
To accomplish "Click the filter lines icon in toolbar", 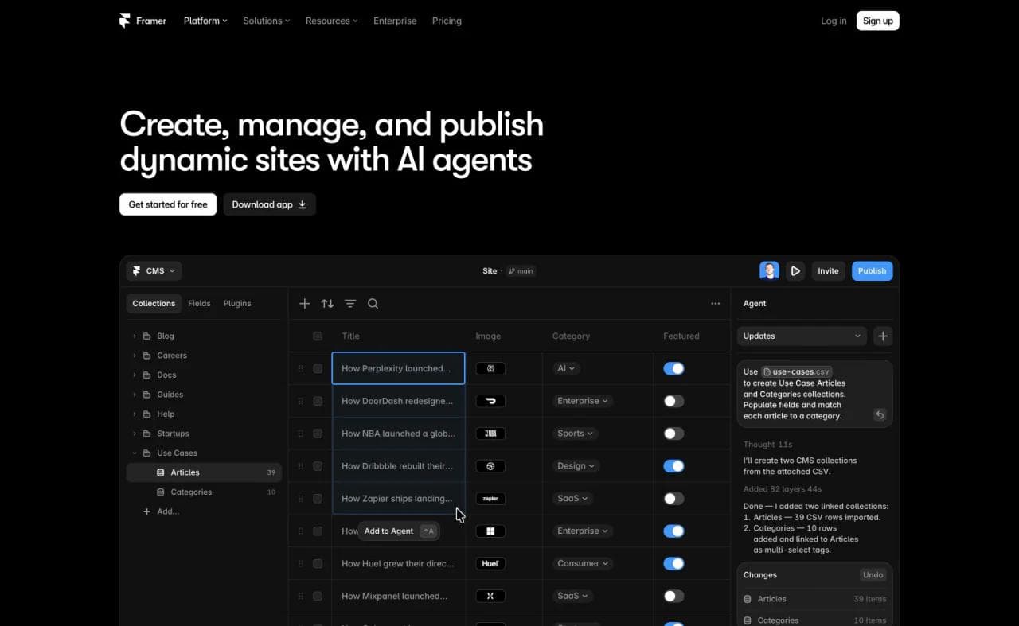I will coord(350,304).
